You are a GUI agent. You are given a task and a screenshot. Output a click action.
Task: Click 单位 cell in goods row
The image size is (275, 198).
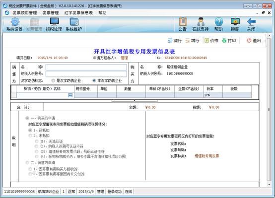click(x=107, y=95)
